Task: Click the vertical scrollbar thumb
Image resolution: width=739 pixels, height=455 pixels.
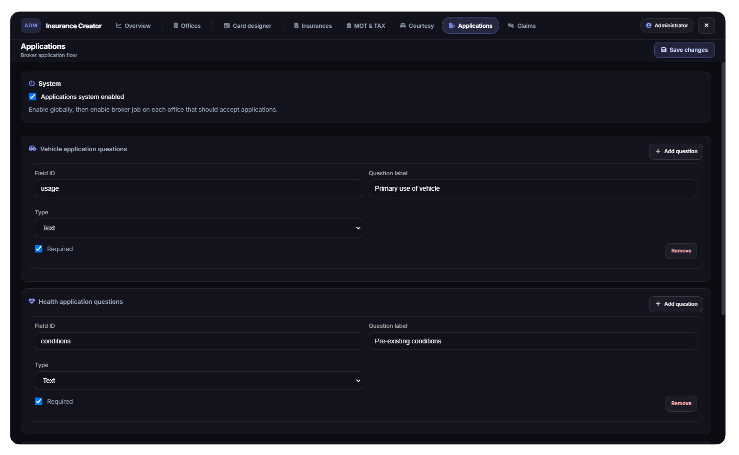Action: 723,188
